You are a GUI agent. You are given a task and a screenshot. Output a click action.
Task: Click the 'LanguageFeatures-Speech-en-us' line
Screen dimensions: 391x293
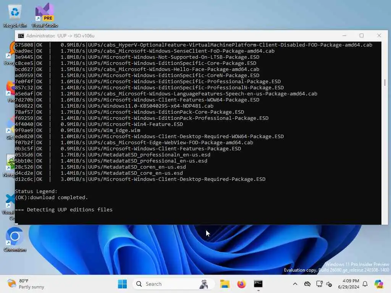(166, 94)
